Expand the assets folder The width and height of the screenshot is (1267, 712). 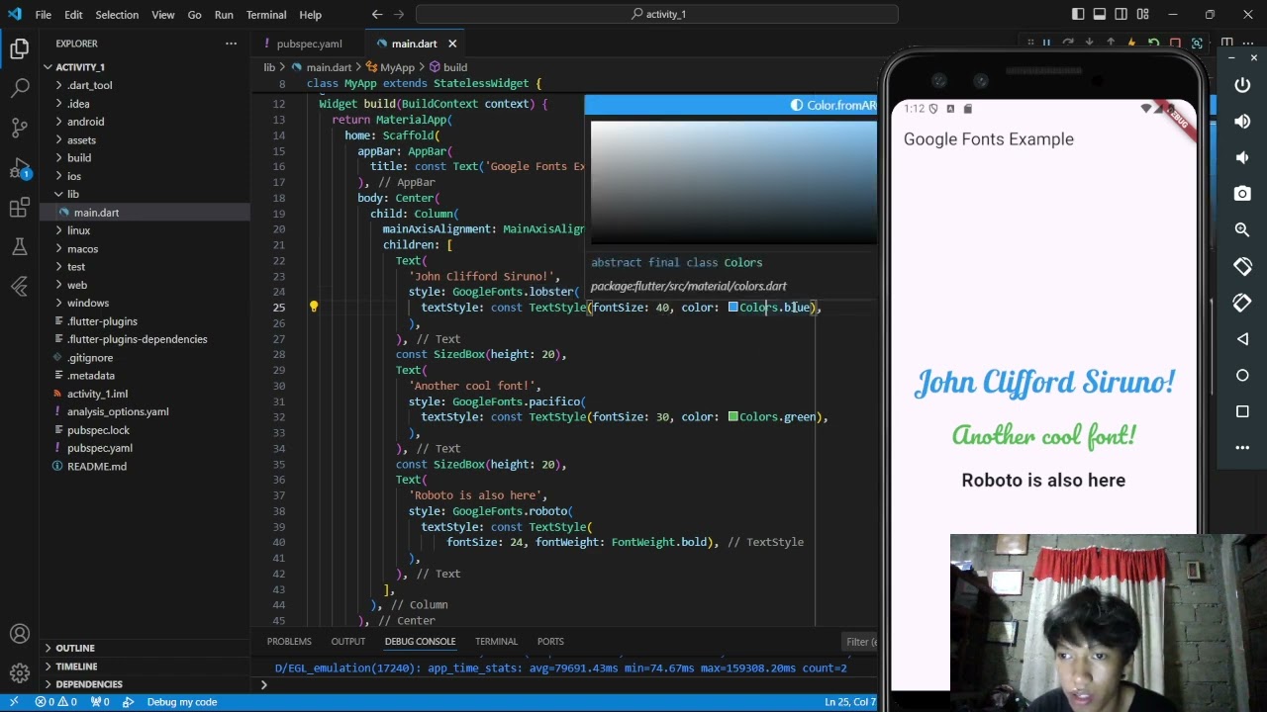[81, 140]
